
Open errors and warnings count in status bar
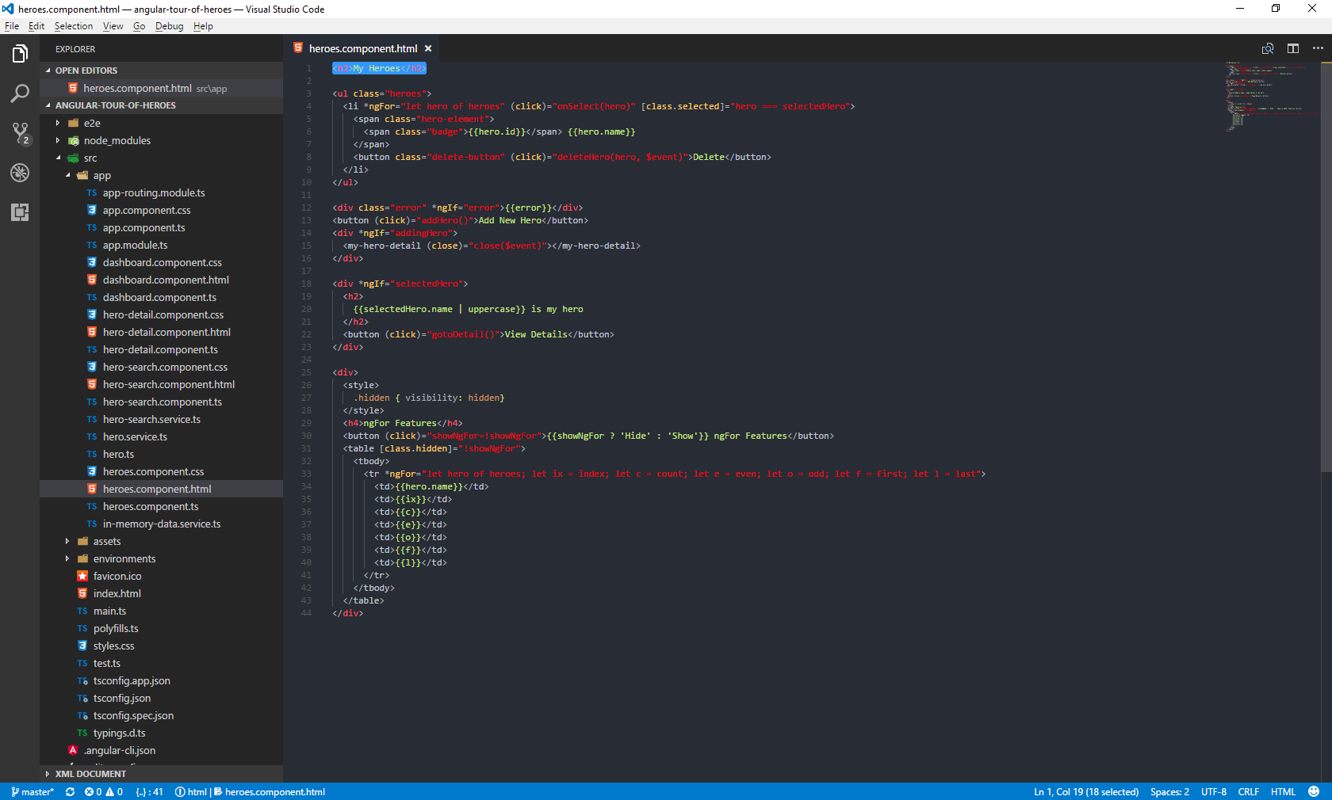click(103, 792)
